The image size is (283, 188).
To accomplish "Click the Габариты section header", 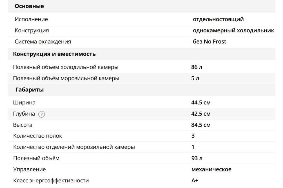I will pyautogui.click(x=29, y=90).
